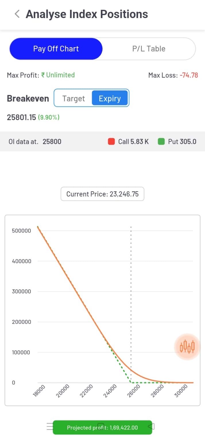
Task: Tap the 26000 x-axis label
Action: 134,391
